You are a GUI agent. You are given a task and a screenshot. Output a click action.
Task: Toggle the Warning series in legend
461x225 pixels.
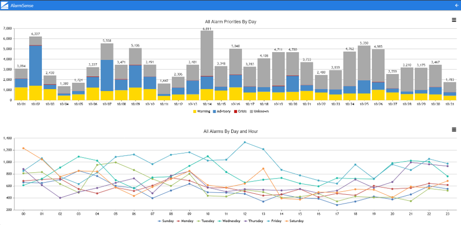tap(201, 111)
